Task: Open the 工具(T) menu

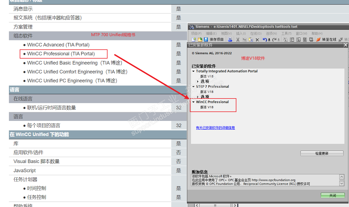Action: 286,33
